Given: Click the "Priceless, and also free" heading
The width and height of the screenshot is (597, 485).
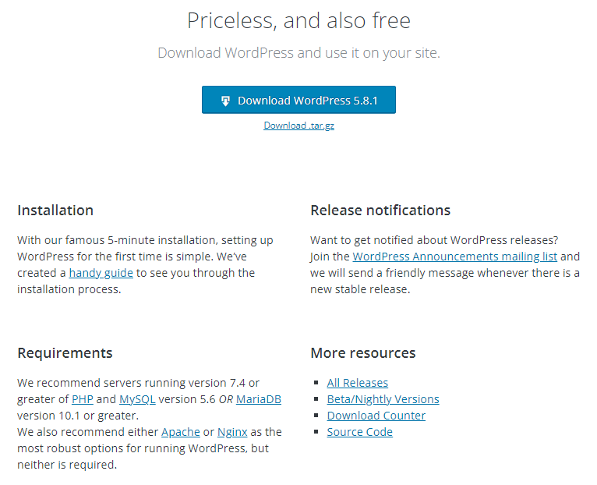Looking at the screenshot, I should (x=298, y=20).
